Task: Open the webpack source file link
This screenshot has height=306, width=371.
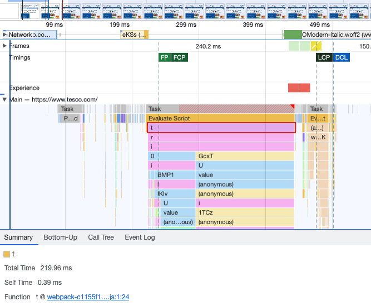Action: tap(88, 297)
